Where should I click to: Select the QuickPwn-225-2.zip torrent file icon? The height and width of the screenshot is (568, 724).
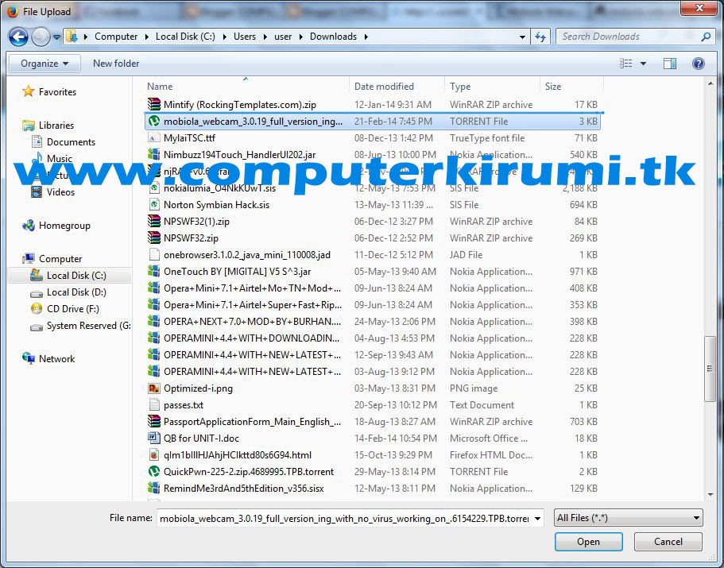coord(153,471)
